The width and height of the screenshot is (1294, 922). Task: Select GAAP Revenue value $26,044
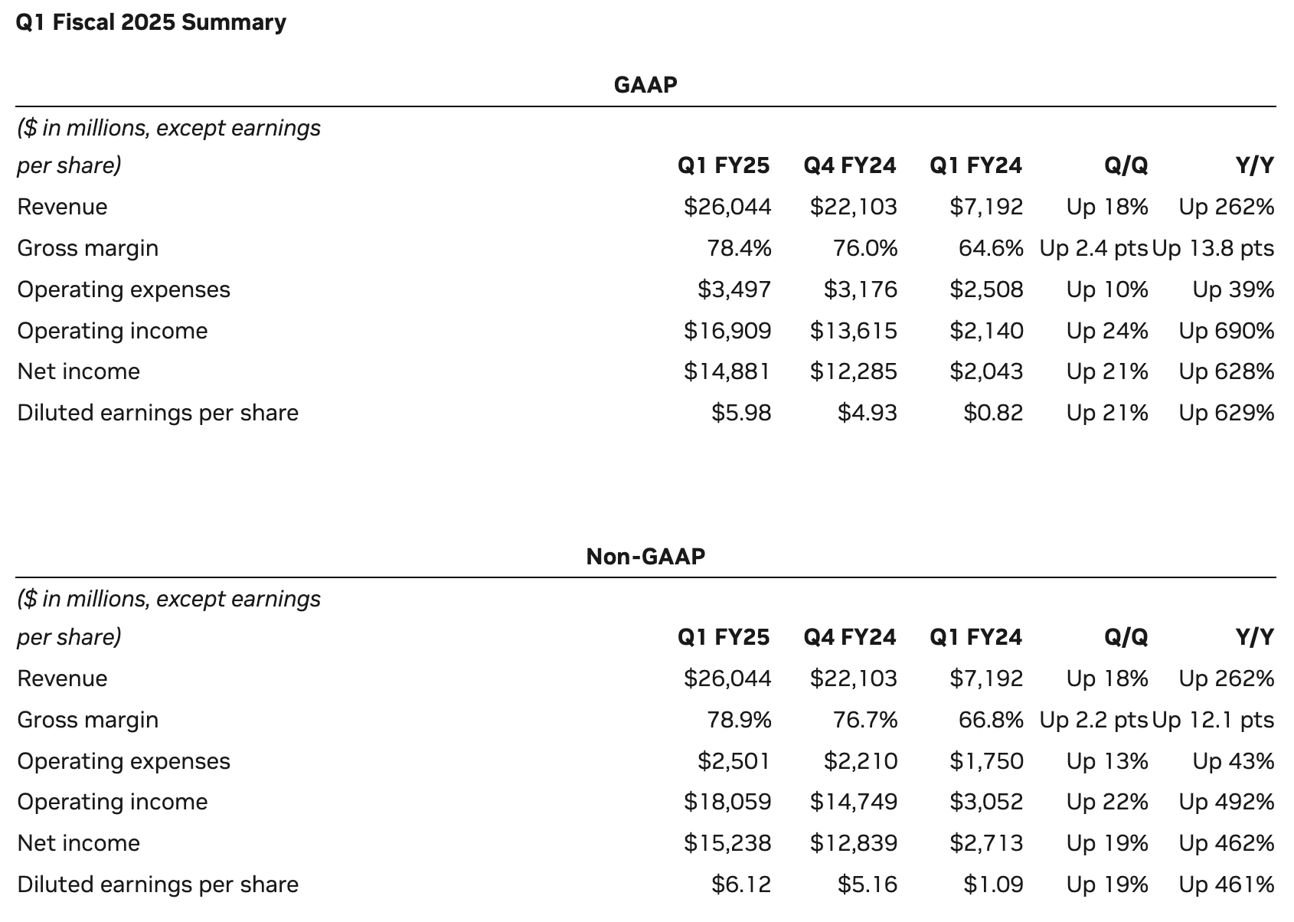pos(727,207)
